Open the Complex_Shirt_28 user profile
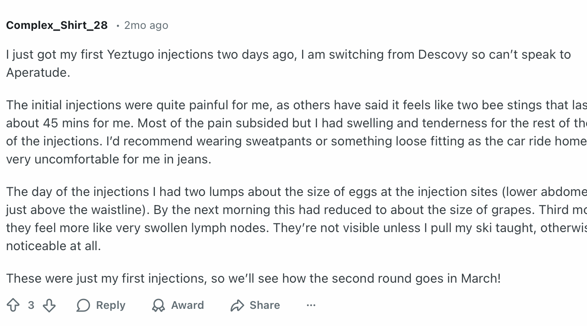587x326 pixels. tap(57, 25)
